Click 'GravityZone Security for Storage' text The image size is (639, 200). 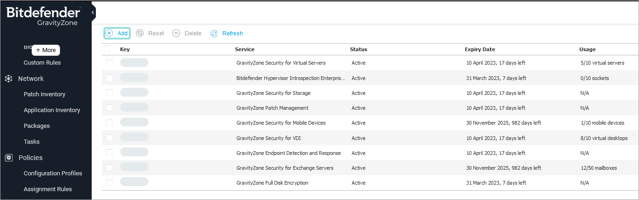(x=274, y=93)
